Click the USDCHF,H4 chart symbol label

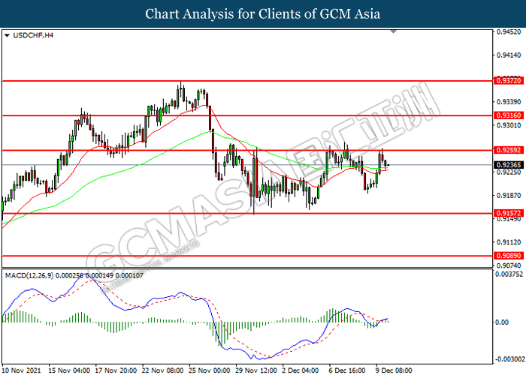(33, 35)
